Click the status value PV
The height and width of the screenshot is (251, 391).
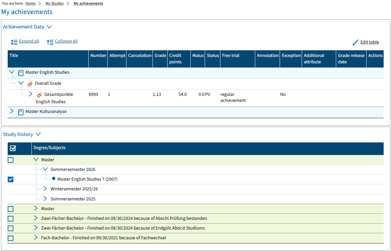(208, 95)
